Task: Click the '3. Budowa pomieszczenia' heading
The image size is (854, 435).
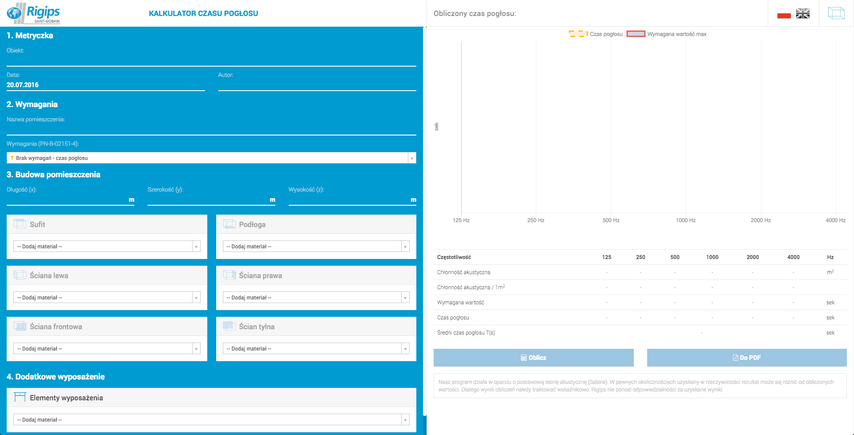Action: (53, 175)
